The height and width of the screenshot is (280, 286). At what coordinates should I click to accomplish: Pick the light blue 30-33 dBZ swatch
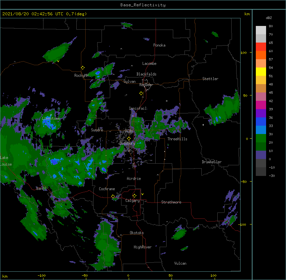coord(261,130)
